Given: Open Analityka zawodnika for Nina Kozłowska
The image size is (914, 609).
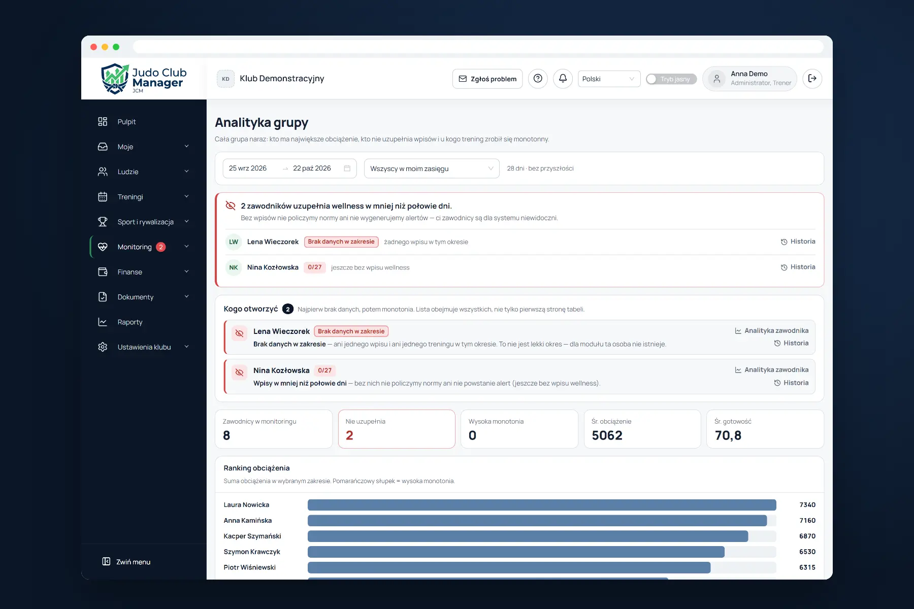Looking at the screenshot, I should pos(771,370).
